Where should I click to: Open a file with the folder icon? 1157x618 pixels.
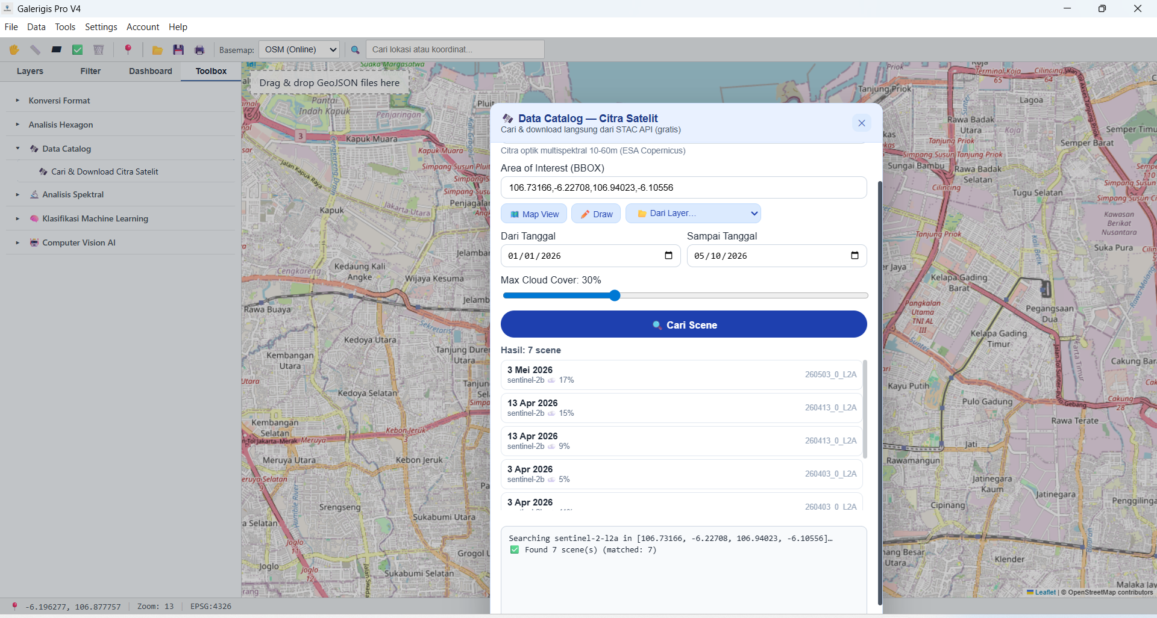(157, 50)
